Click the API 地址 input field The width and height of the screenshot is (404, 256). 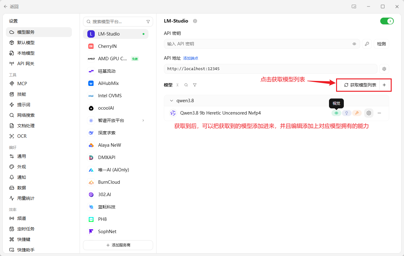coord(271,69)
